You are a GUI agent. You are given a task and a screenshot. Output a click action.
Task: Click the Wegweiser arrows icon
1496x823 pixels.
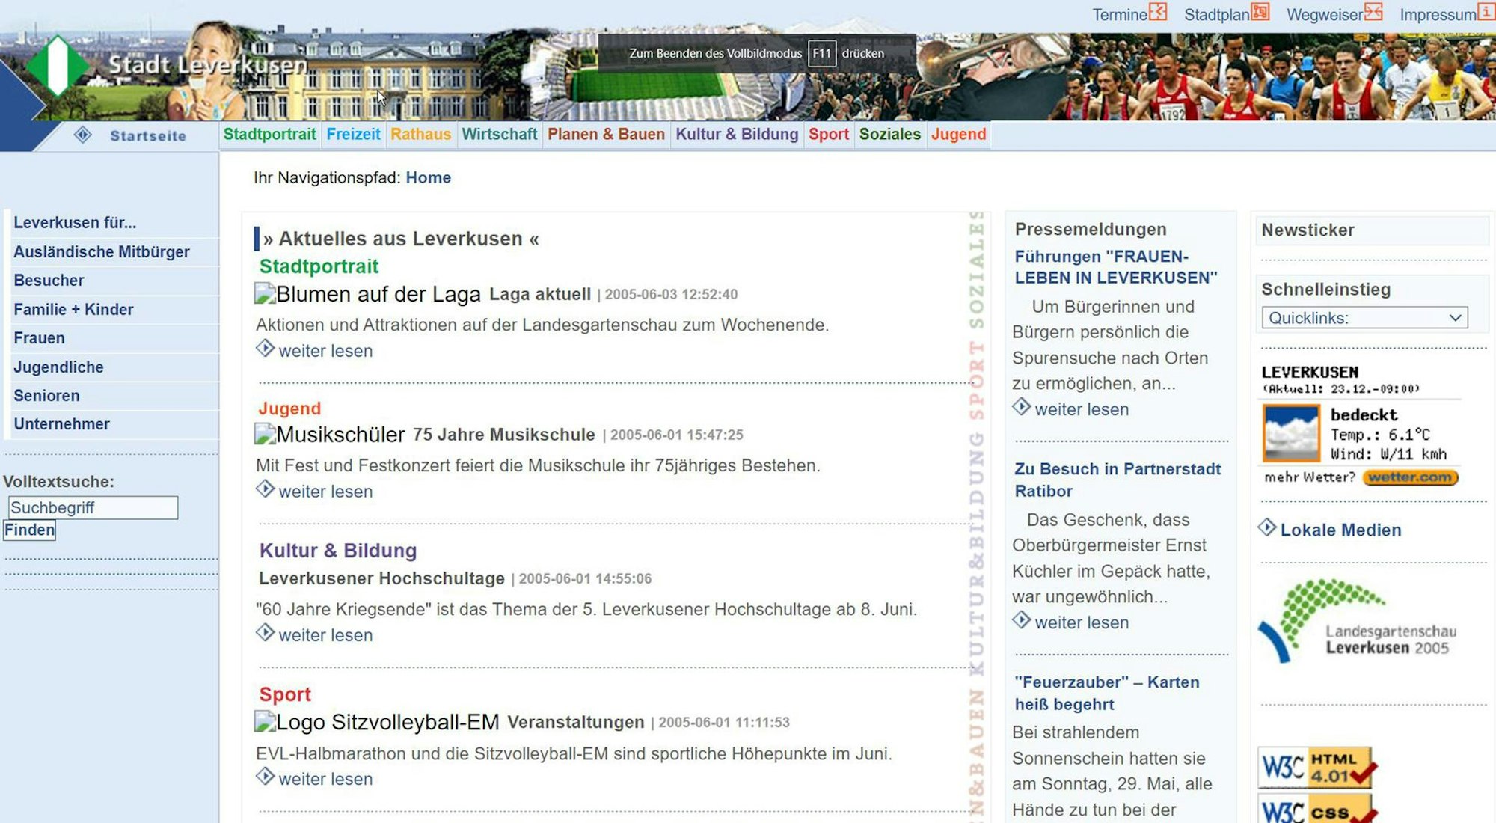coord(1373,12)
